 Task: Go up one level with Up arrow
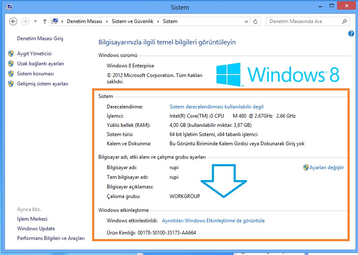pos(44,21)
